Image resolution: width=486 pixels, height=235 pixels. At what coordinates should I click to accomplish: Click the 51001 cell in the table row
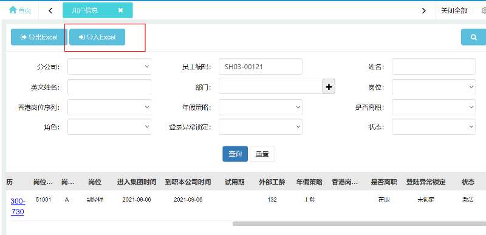pyautogui.click(x=43, y=200)
